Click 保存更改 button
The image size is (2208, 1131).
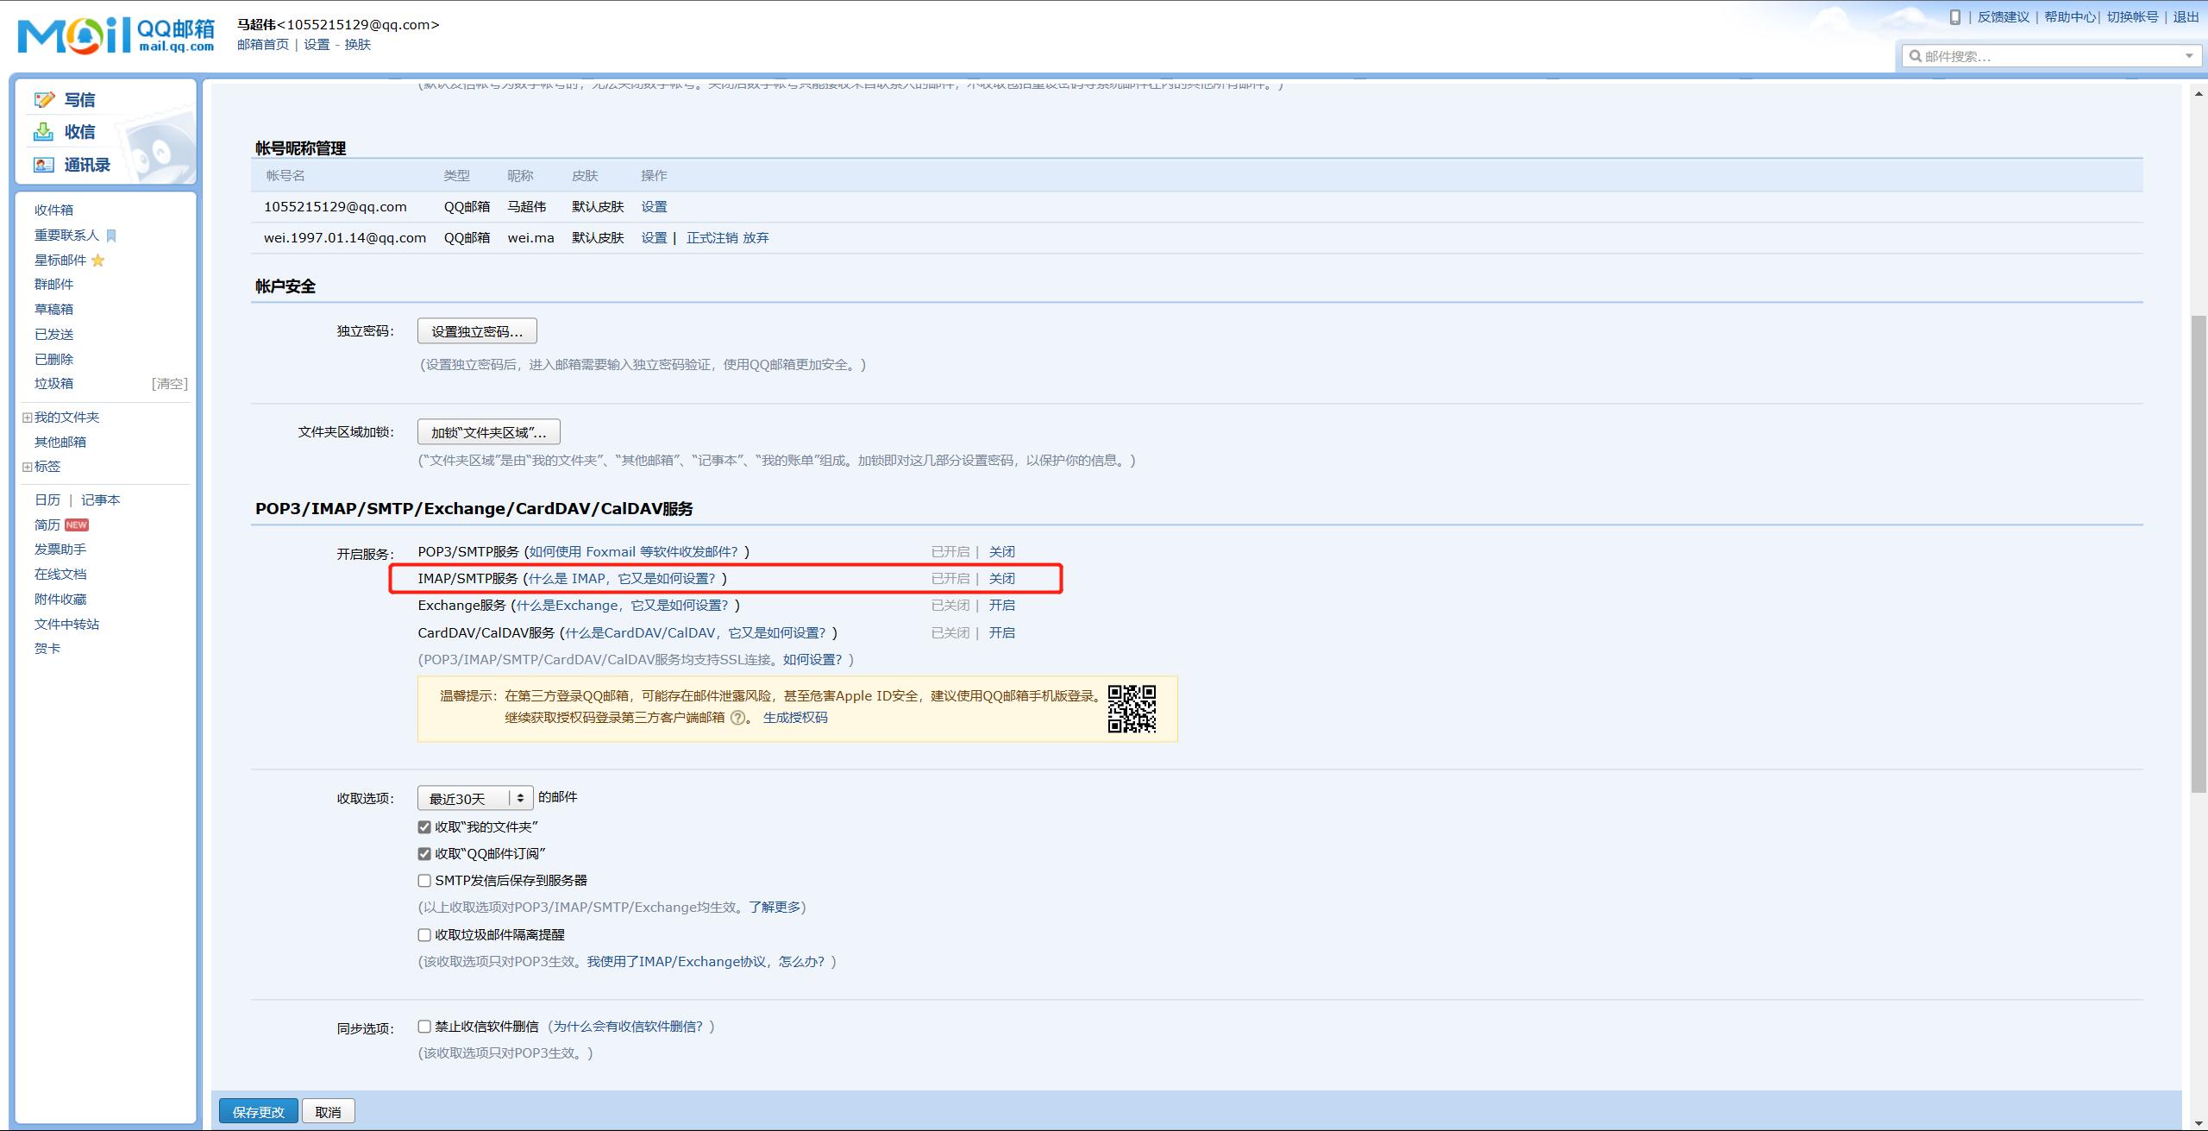click(x=258, y=1112)
